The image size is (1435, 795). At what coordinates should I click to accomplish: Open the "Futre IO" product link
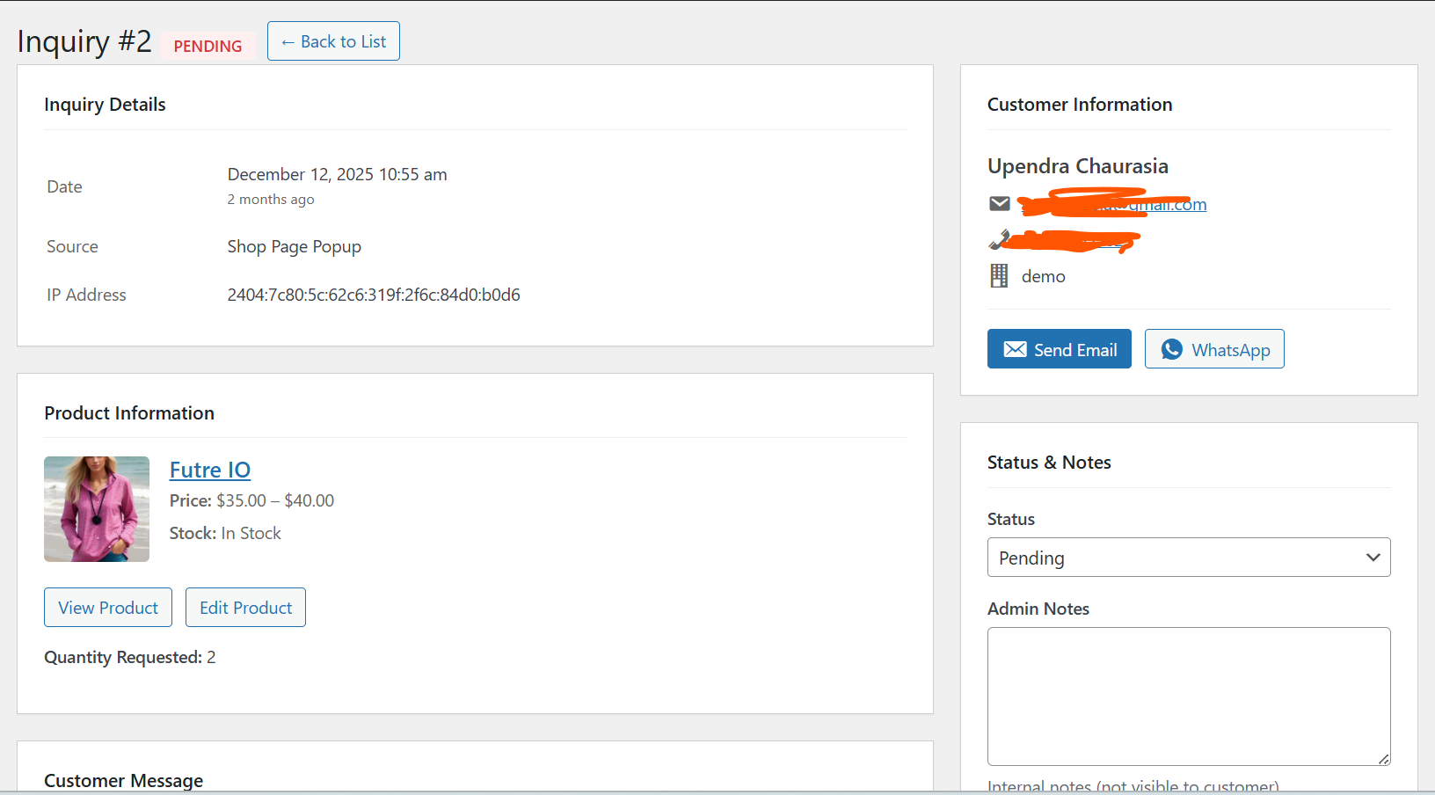pos(209,470)
